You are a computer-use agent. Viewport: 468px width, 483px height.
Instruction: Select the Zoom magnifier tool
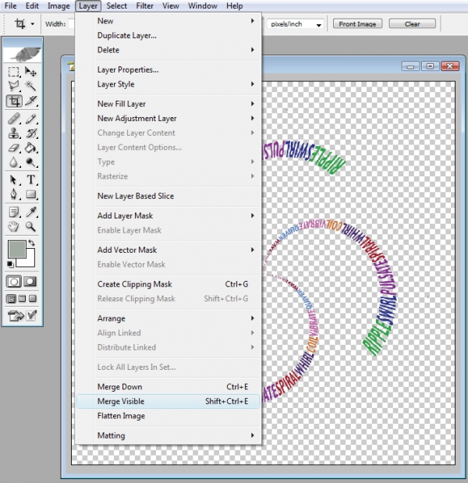[30, 227]
